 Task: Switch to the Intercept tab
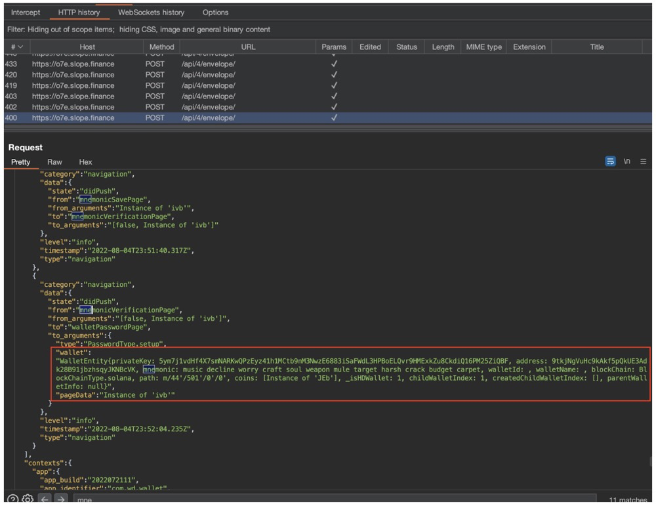click(26, 12)
